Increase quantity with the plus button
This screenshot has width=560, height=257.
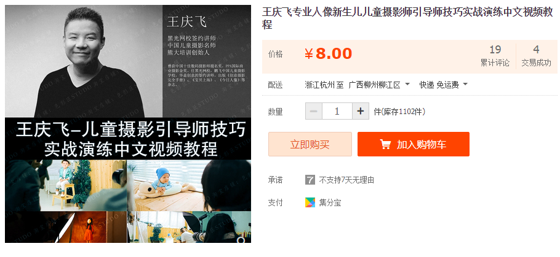(361, 112)
